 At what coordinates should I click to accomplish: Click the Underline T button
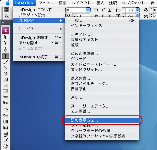[110, 10]
